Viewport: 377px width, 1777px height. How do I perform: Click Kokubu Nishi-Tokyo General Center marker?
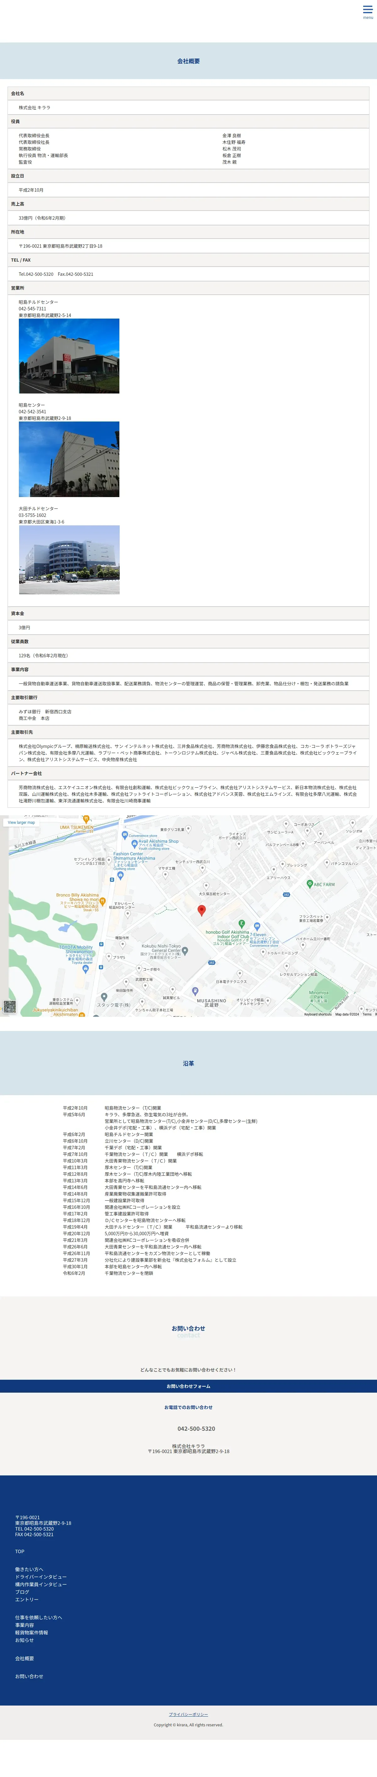184,951
